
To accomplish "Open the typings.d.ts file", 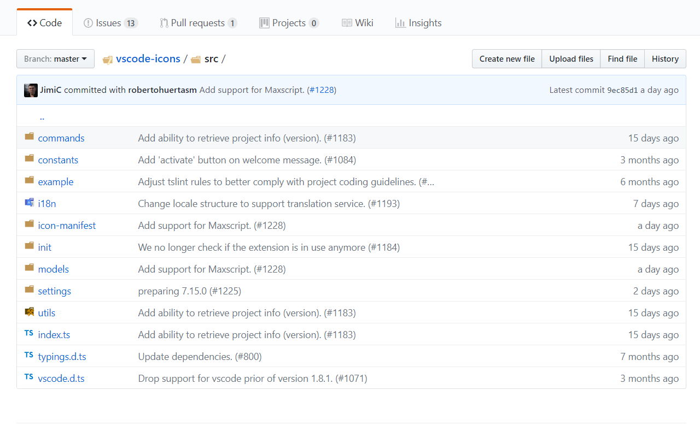I will click(62, 357).
